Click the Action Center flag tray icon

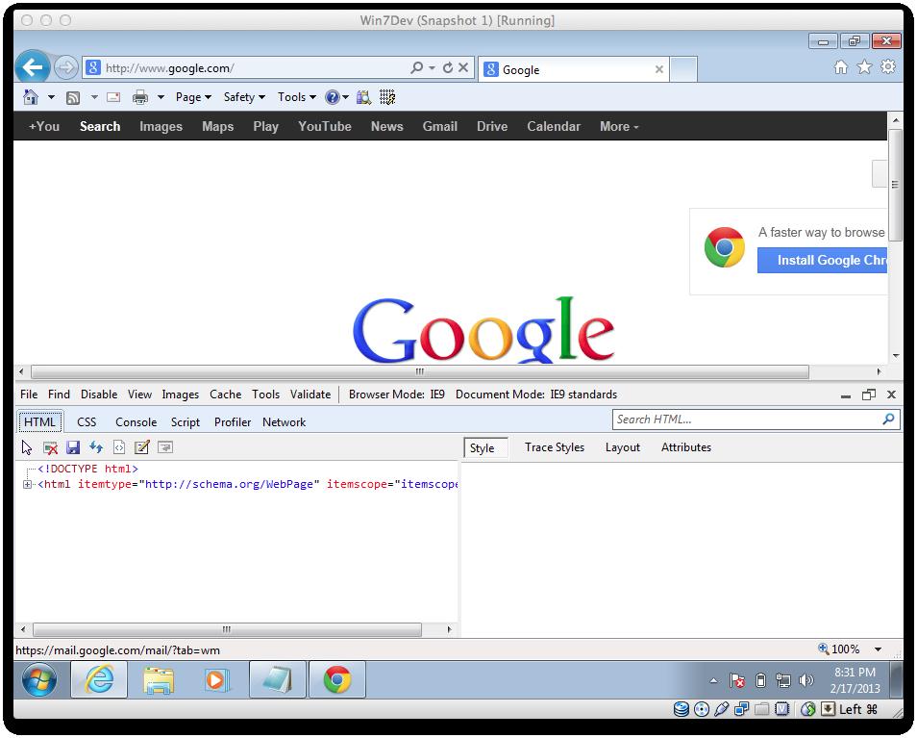[737, 680]
